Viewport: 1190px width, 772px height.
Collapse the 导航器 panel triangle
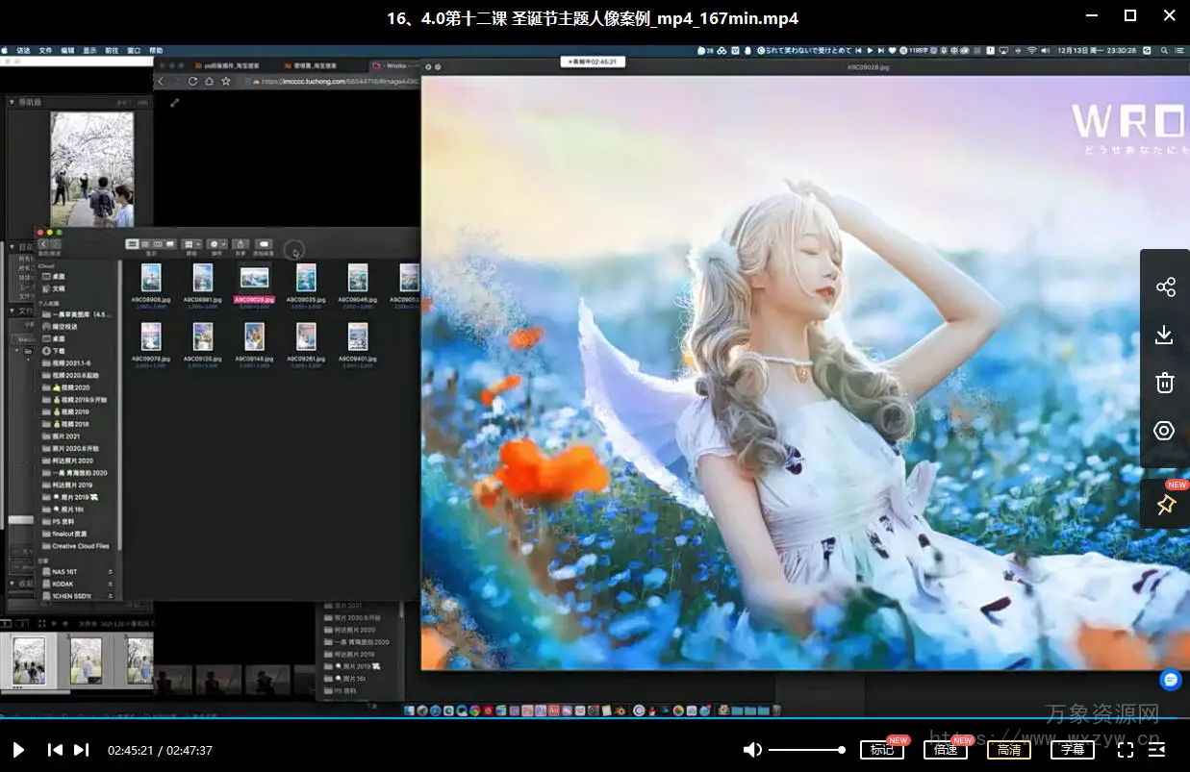point(12,102)
